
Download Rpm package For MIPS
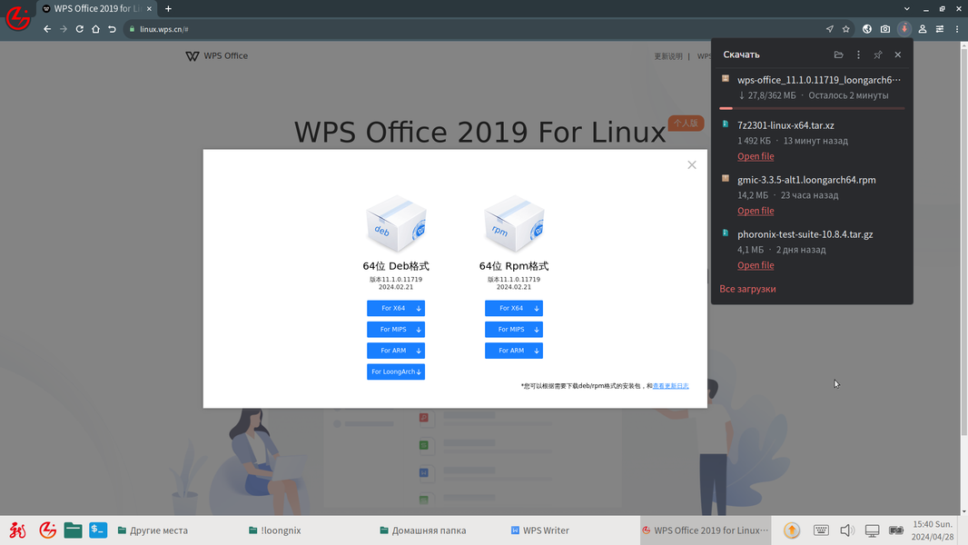click(514, 330)
